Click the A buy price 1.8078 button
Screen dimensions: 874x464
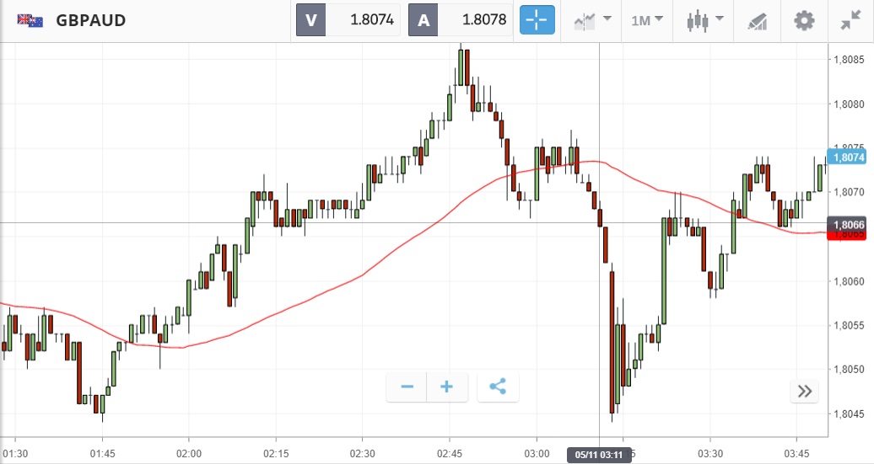(x=461, y=20)
